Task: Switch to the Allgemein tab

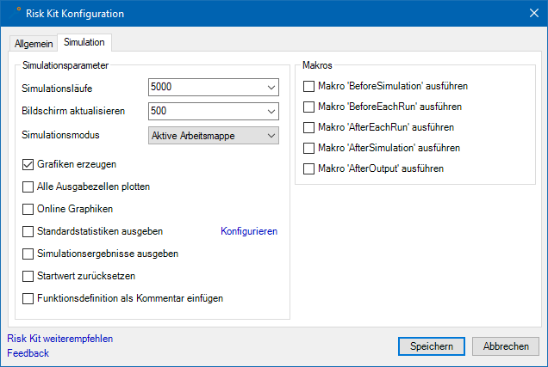Action: [x=34, y=44]
